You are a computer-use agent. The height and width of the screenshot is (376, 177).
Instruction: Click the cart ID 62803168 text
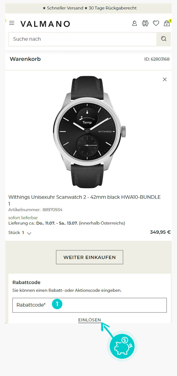pos(157,59)
